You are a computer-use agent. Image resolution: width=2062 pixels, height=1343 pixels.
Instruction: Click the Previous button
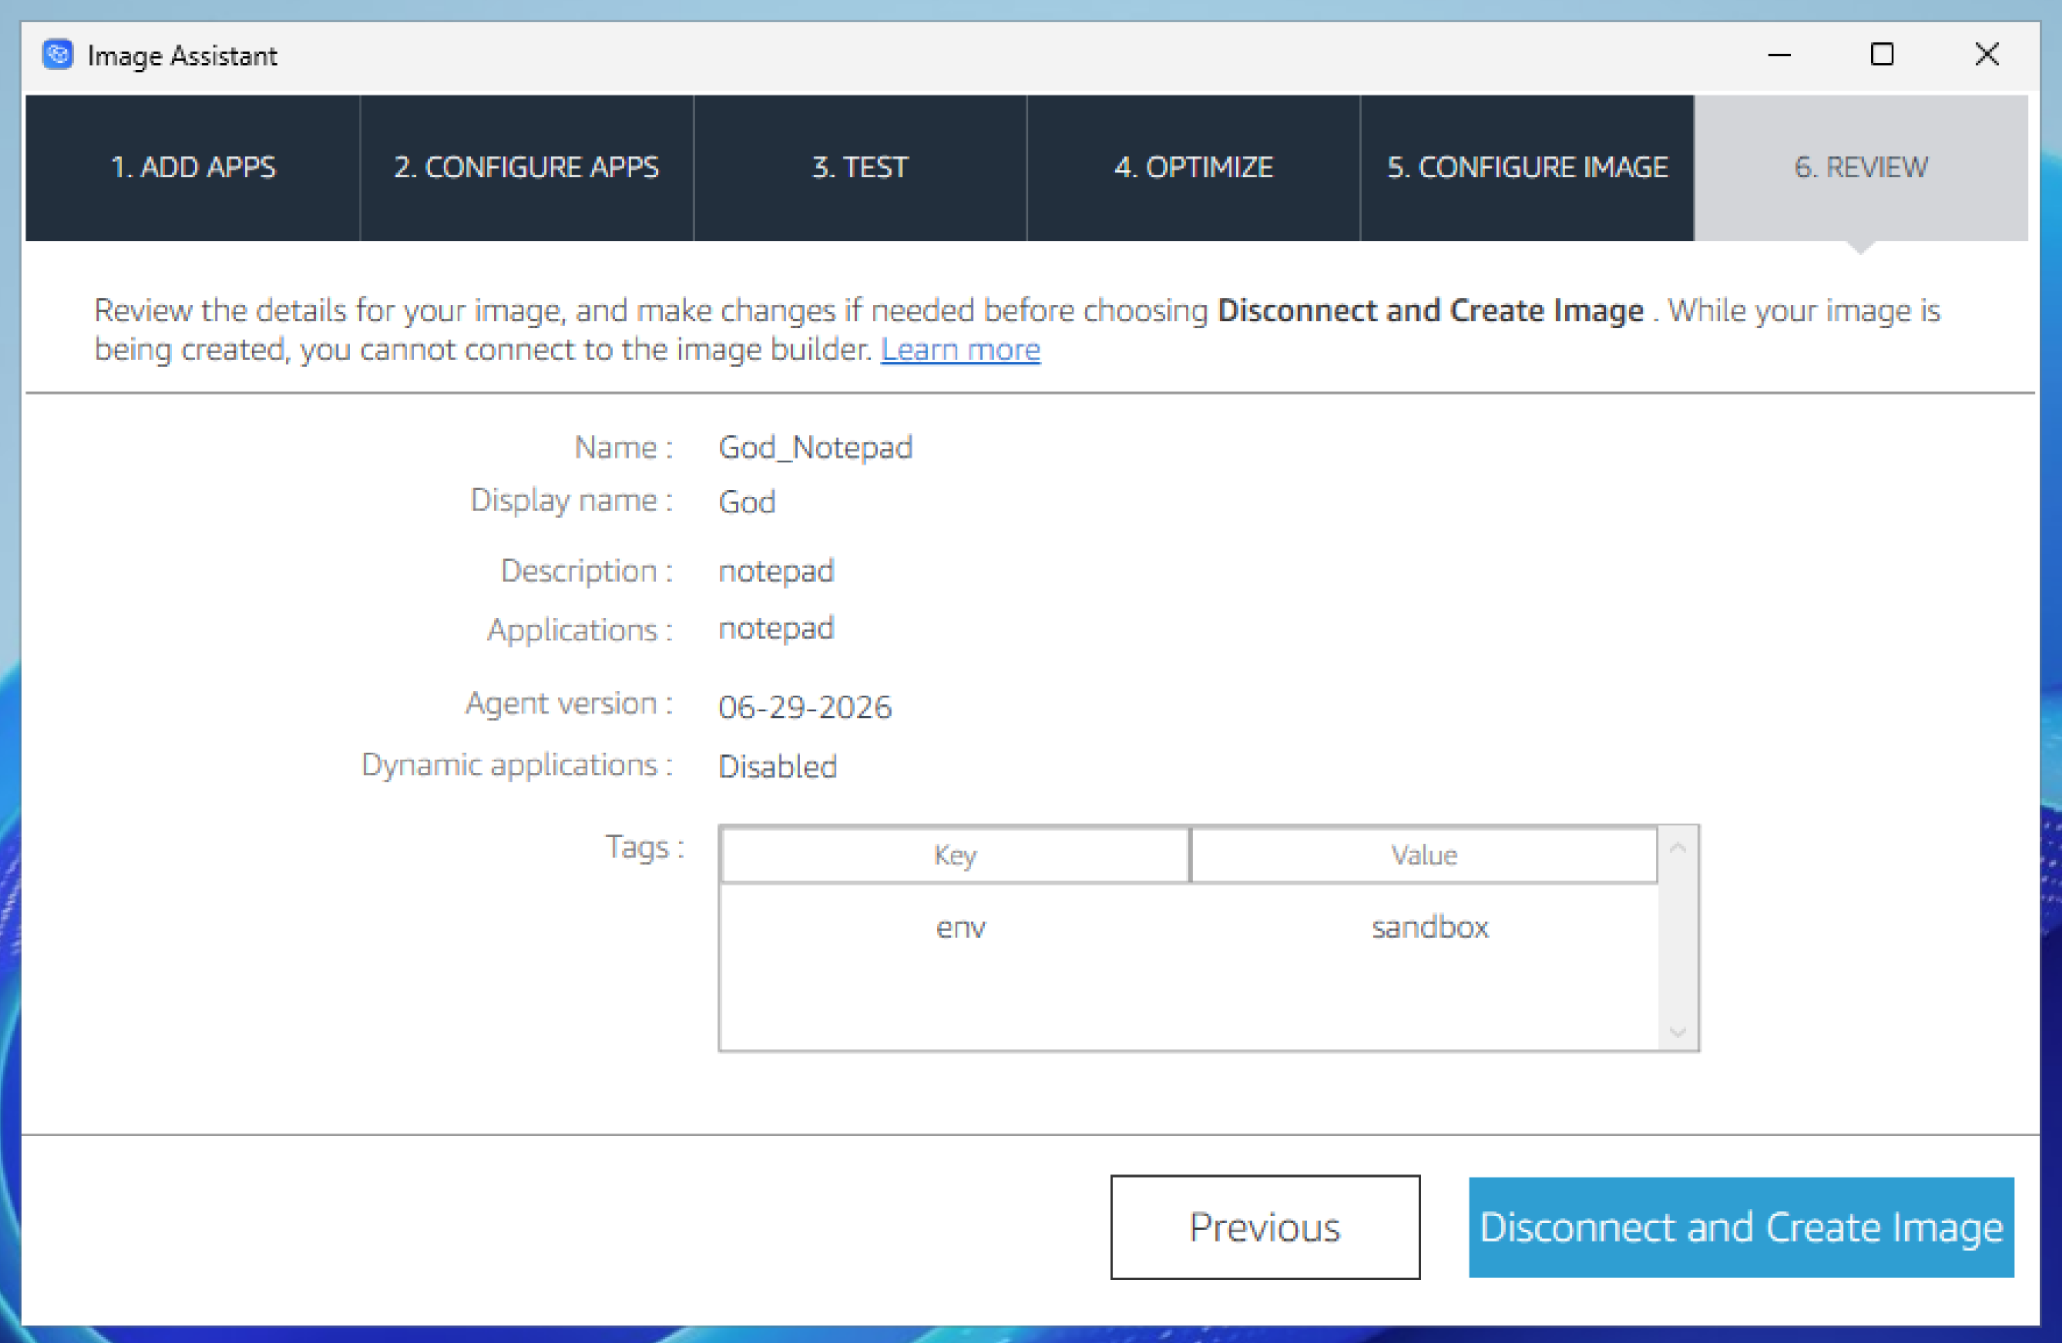coord(1265,1227)
